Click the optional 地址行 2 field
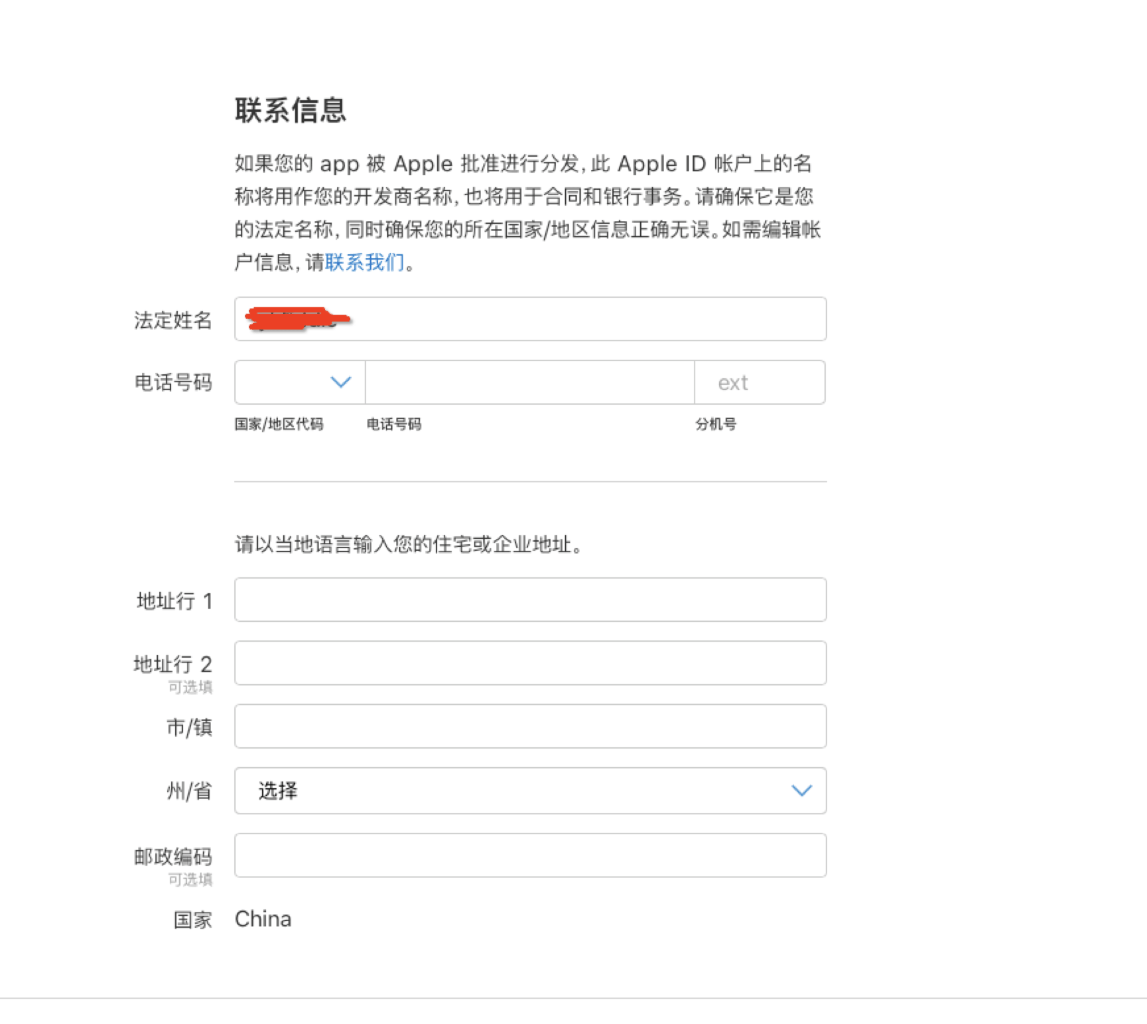1147x1024 pixels. point(530,663)
